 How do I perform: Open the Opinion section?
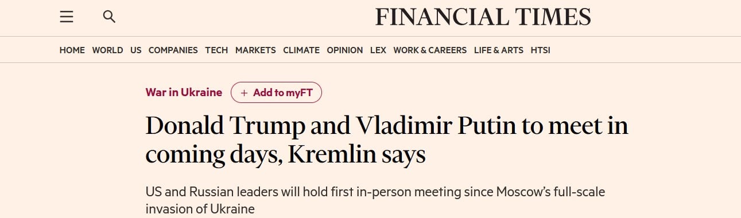(x=344, y=50)
